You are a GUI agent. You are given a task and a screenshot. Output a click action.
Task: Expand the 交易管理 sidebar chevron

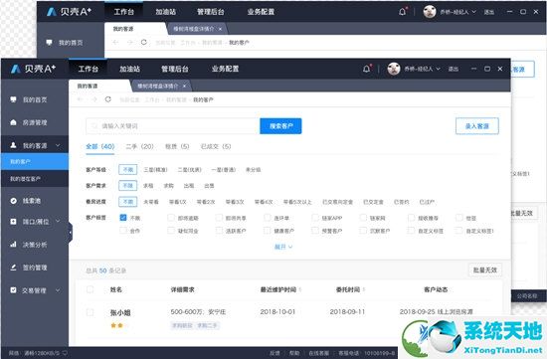[x=58, y=290]
